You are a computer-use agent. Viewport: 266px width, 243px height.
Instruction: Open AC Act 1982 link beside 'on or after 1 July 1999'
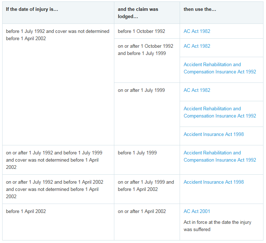[x=197, y=90]
